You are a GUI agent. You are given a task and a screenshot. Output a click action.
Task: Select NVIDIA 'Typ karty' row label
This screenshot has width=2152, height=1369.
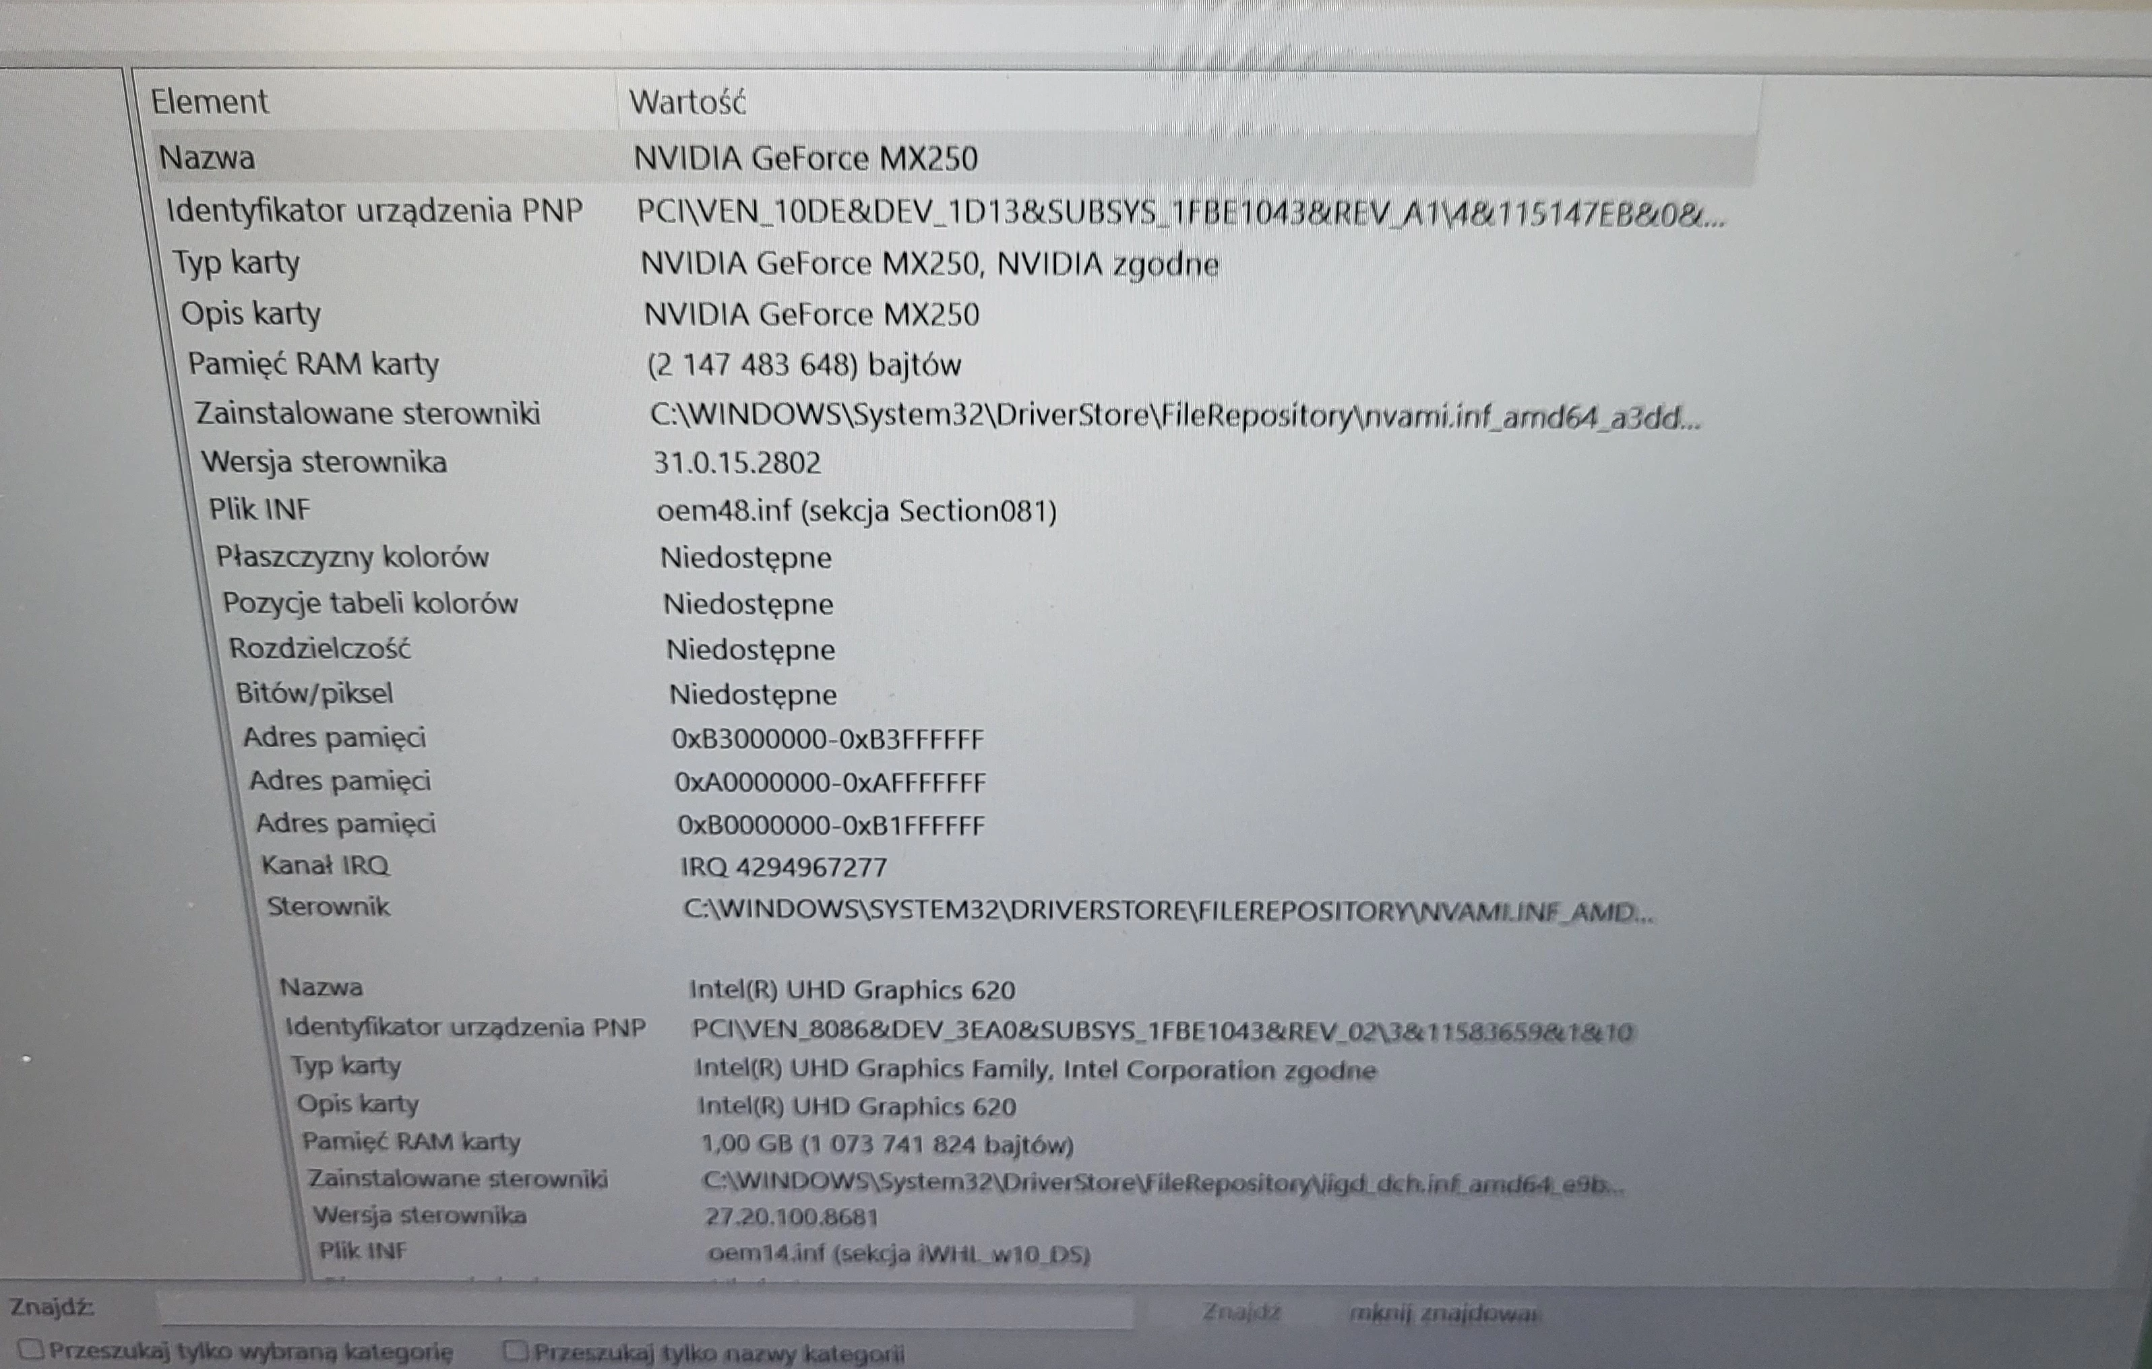pos(237,263)
